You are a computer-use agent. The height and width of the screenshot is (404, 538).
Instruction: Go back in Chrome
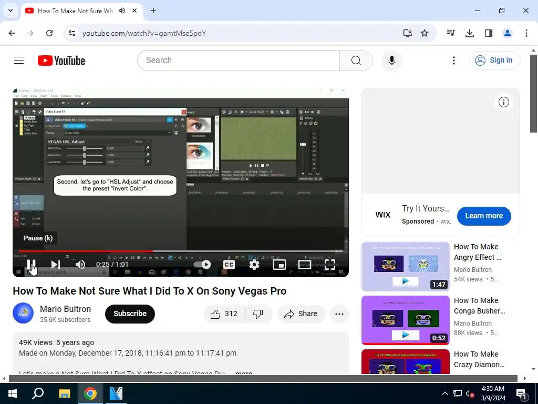tap(12, 33)
